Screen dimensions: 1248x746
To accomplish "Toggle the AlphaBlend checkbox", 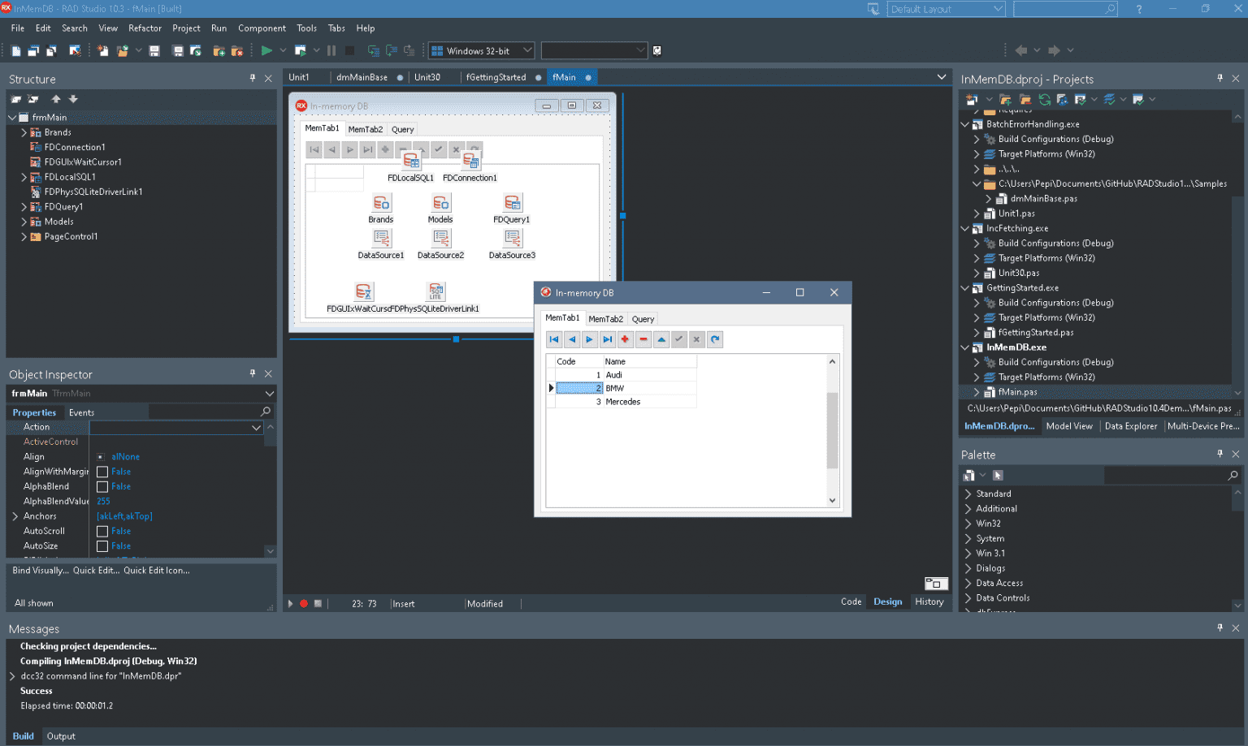I will (102, 486).
